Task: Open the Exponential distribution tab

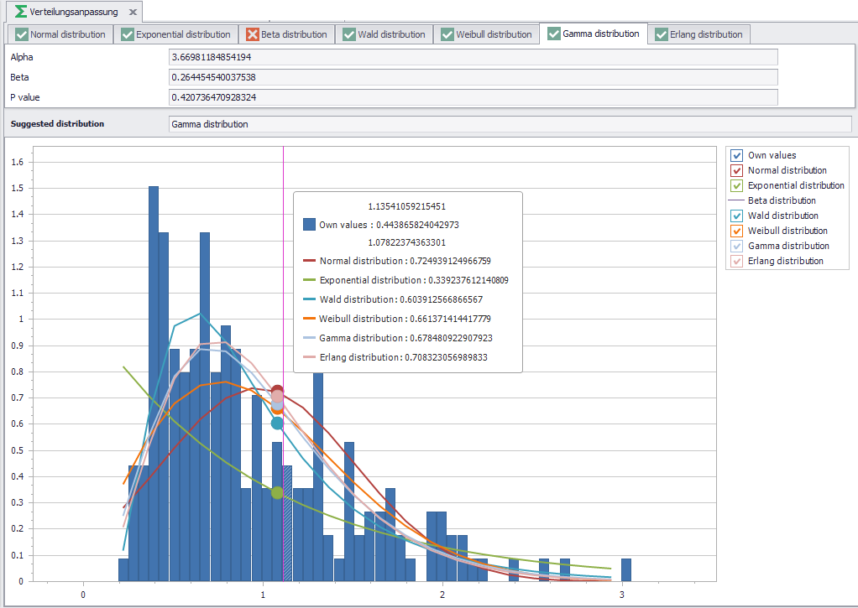Action: (175, 34)
